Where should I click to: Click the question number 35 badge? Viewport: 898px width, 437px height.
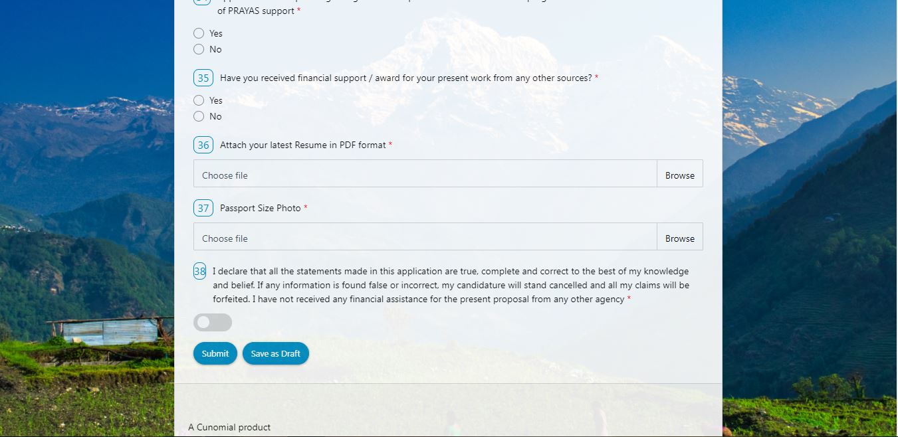click(x=203, y=78)
